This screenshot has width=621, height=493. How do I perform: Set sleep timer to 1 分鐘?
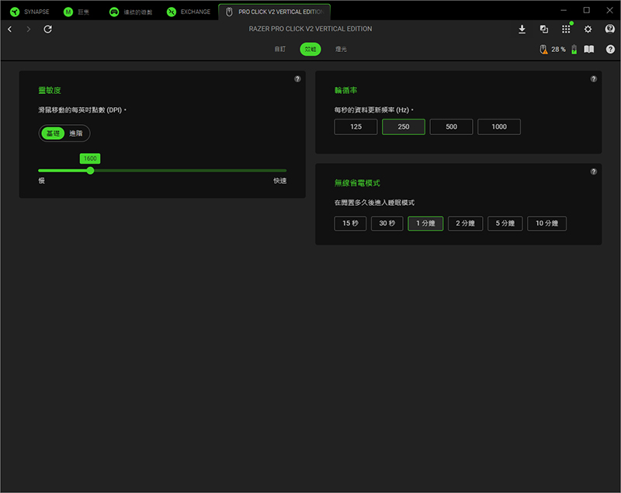[x=425, y=224]
